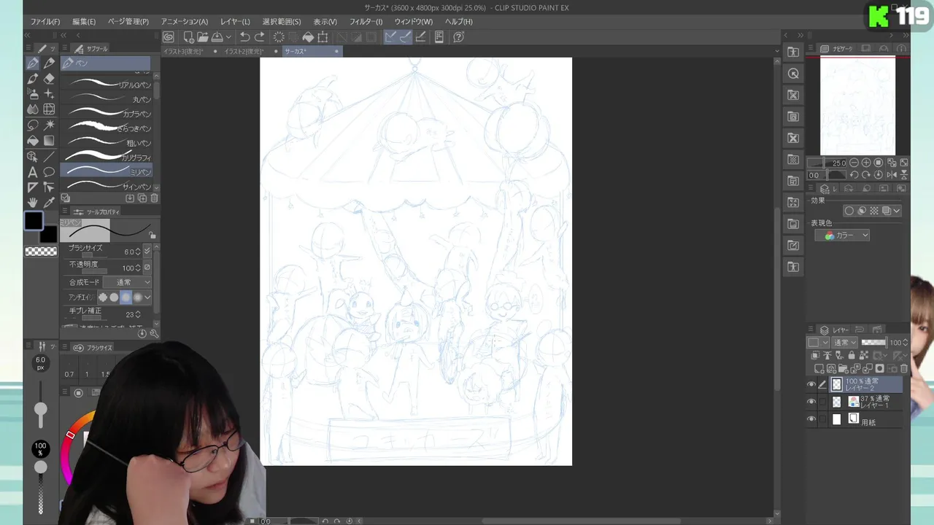Toggle snap to grid in command bar
934x525 pixels.
click(x=420, y=37)
